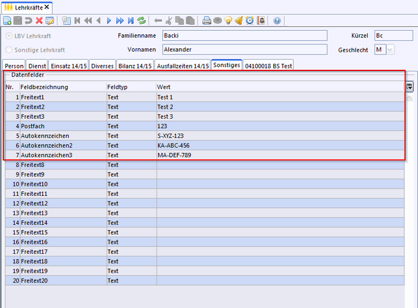Click the green refresh icon

click(141, 21)
